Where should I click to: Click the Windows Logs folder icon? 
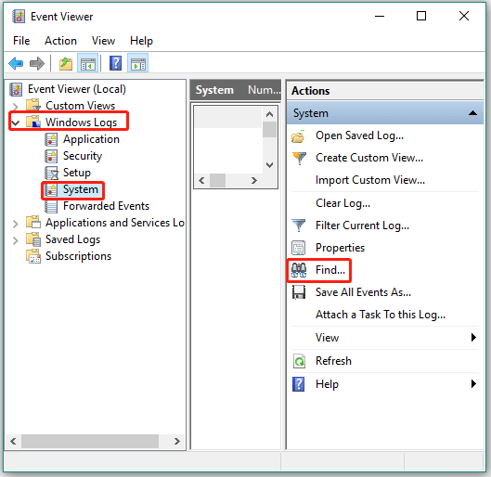(33, 122)
